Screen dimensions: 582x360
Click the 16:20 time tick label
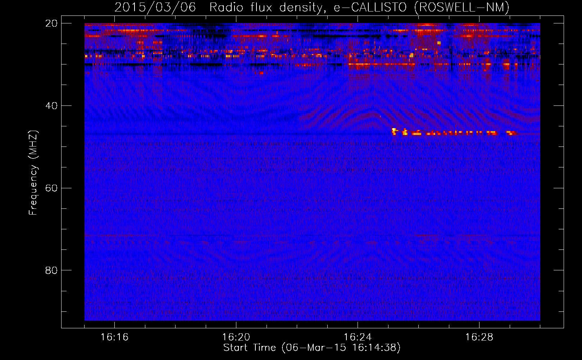click(236, 337)
